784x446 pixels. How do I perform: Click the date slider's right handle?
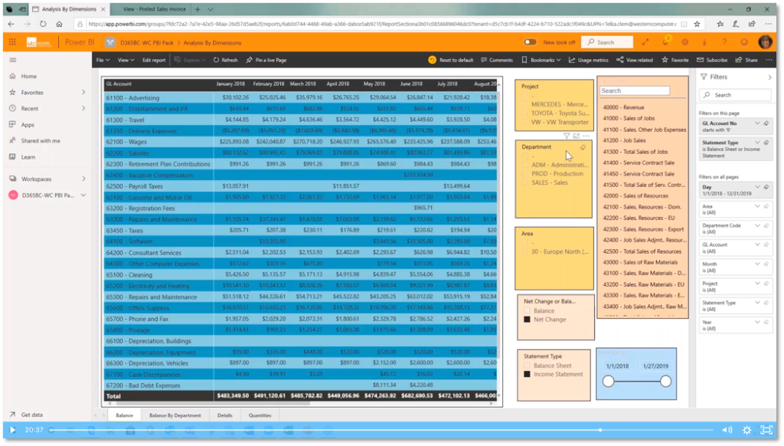click(665, 381)
